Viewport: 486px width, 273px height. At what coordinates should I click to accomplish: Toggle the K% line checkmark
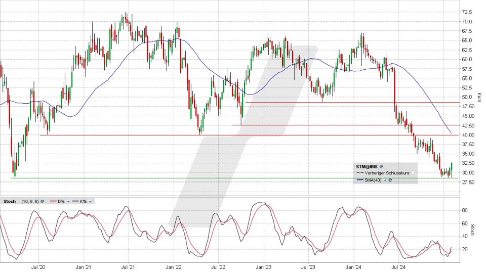point(90,202)
